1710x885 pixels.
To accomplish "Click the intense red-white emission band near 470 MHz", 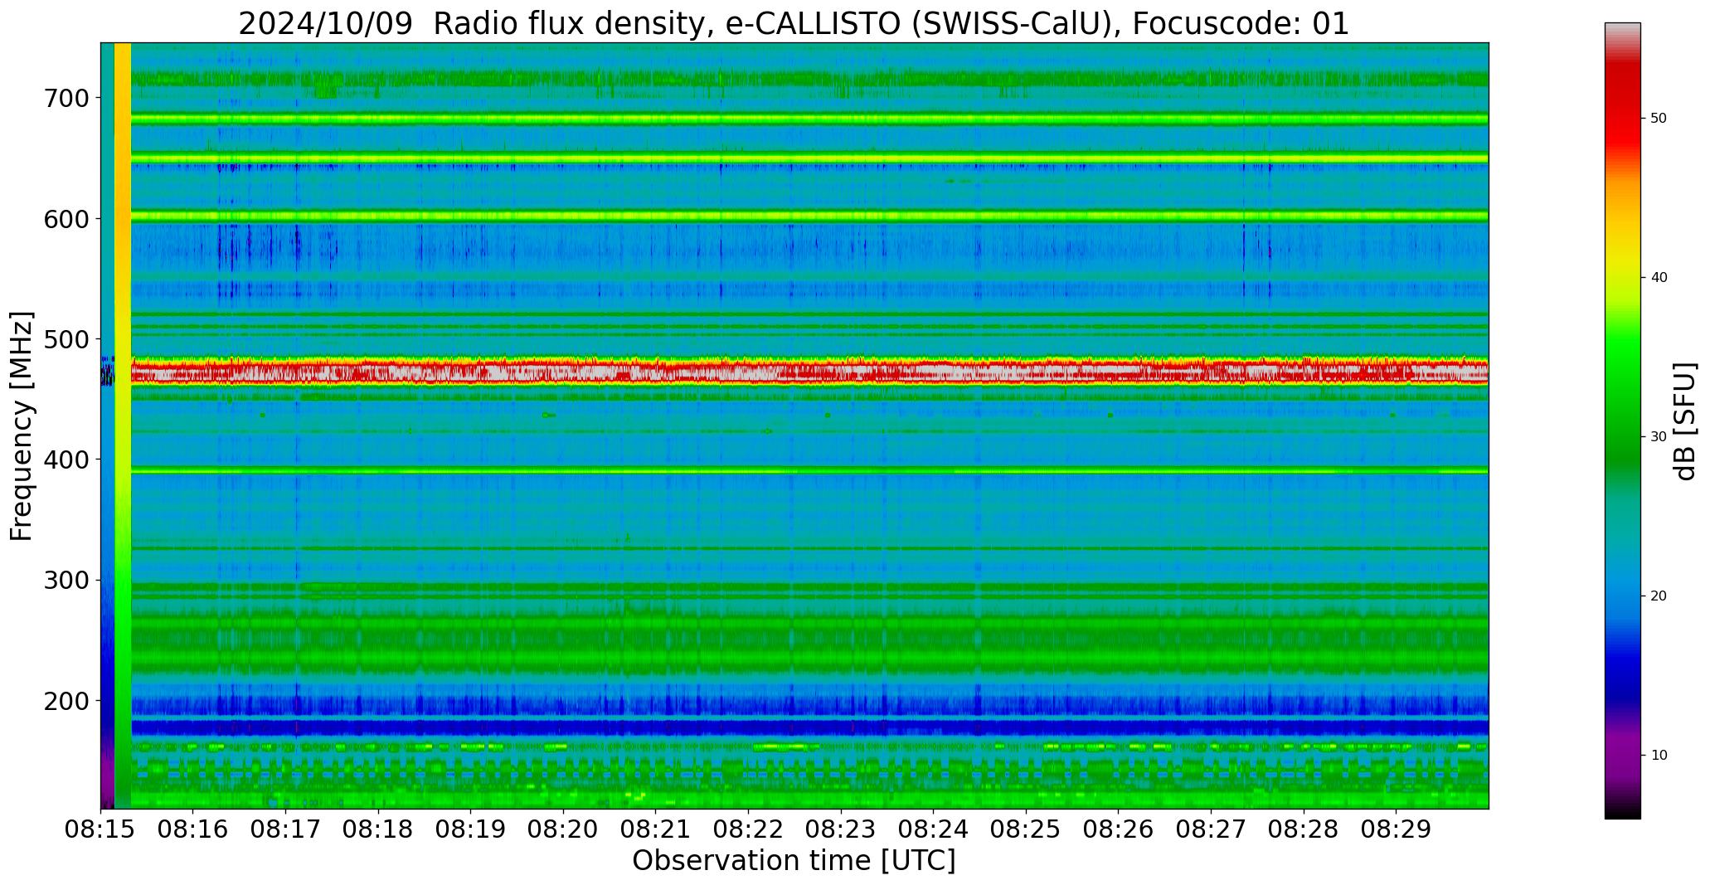I will (809, 372).
